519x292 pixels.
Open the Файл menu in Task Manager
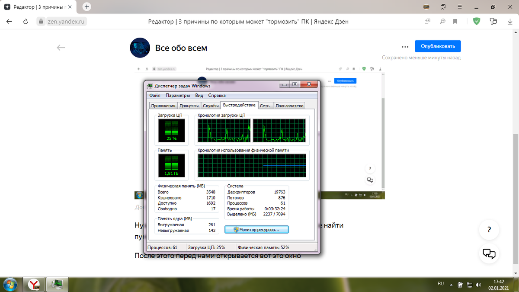(x=155, y=95)
